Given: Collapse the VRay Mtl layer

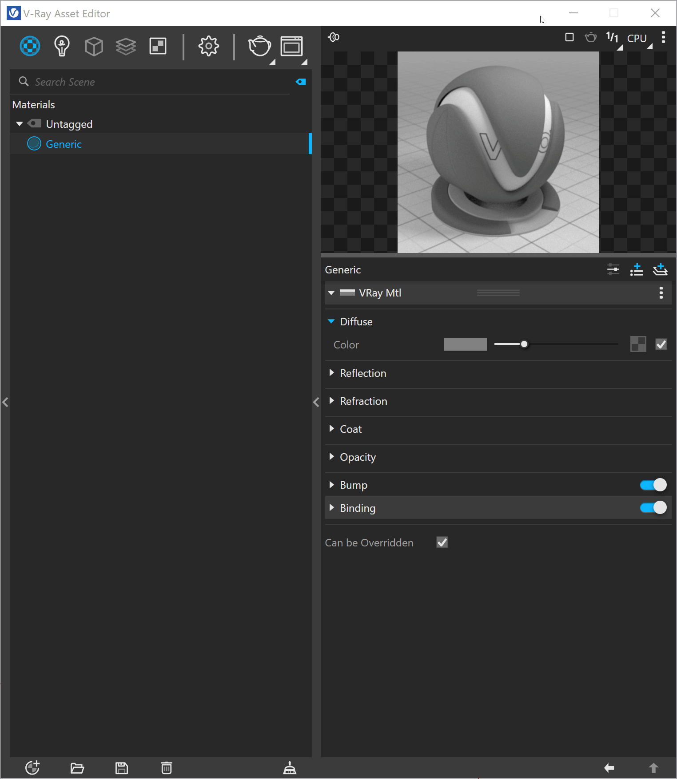Looking at the screenshot, I should (331, 293).
